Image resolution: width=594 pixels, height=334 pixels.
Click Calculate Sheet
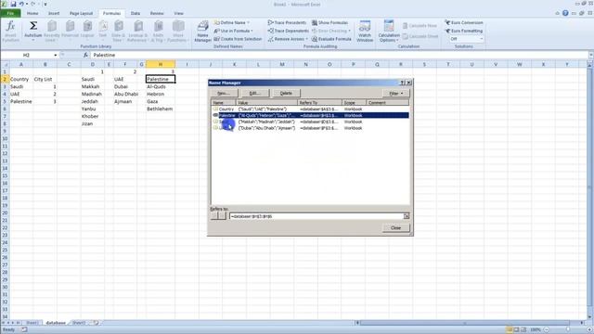pos(420,36)
